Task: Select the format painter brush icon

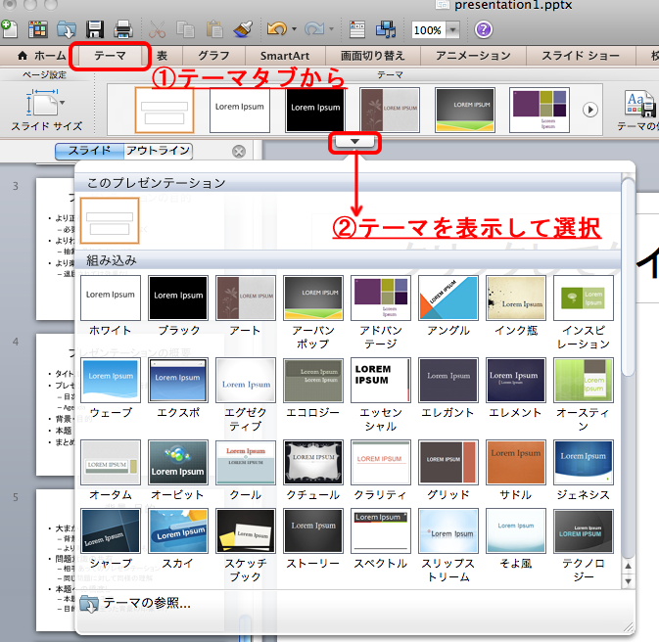Action: tap(243, 29)
